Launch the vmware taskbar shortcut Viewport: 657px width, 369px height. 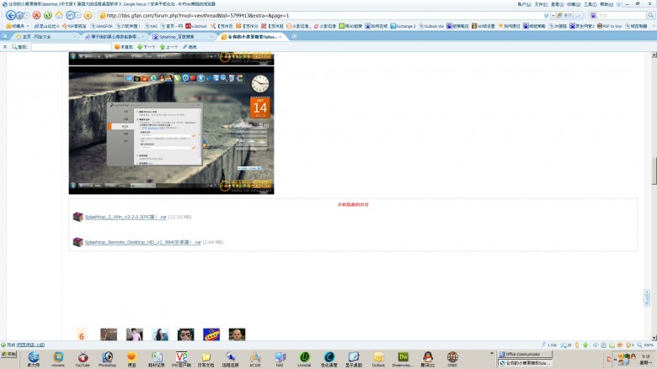tap(58, 359)
